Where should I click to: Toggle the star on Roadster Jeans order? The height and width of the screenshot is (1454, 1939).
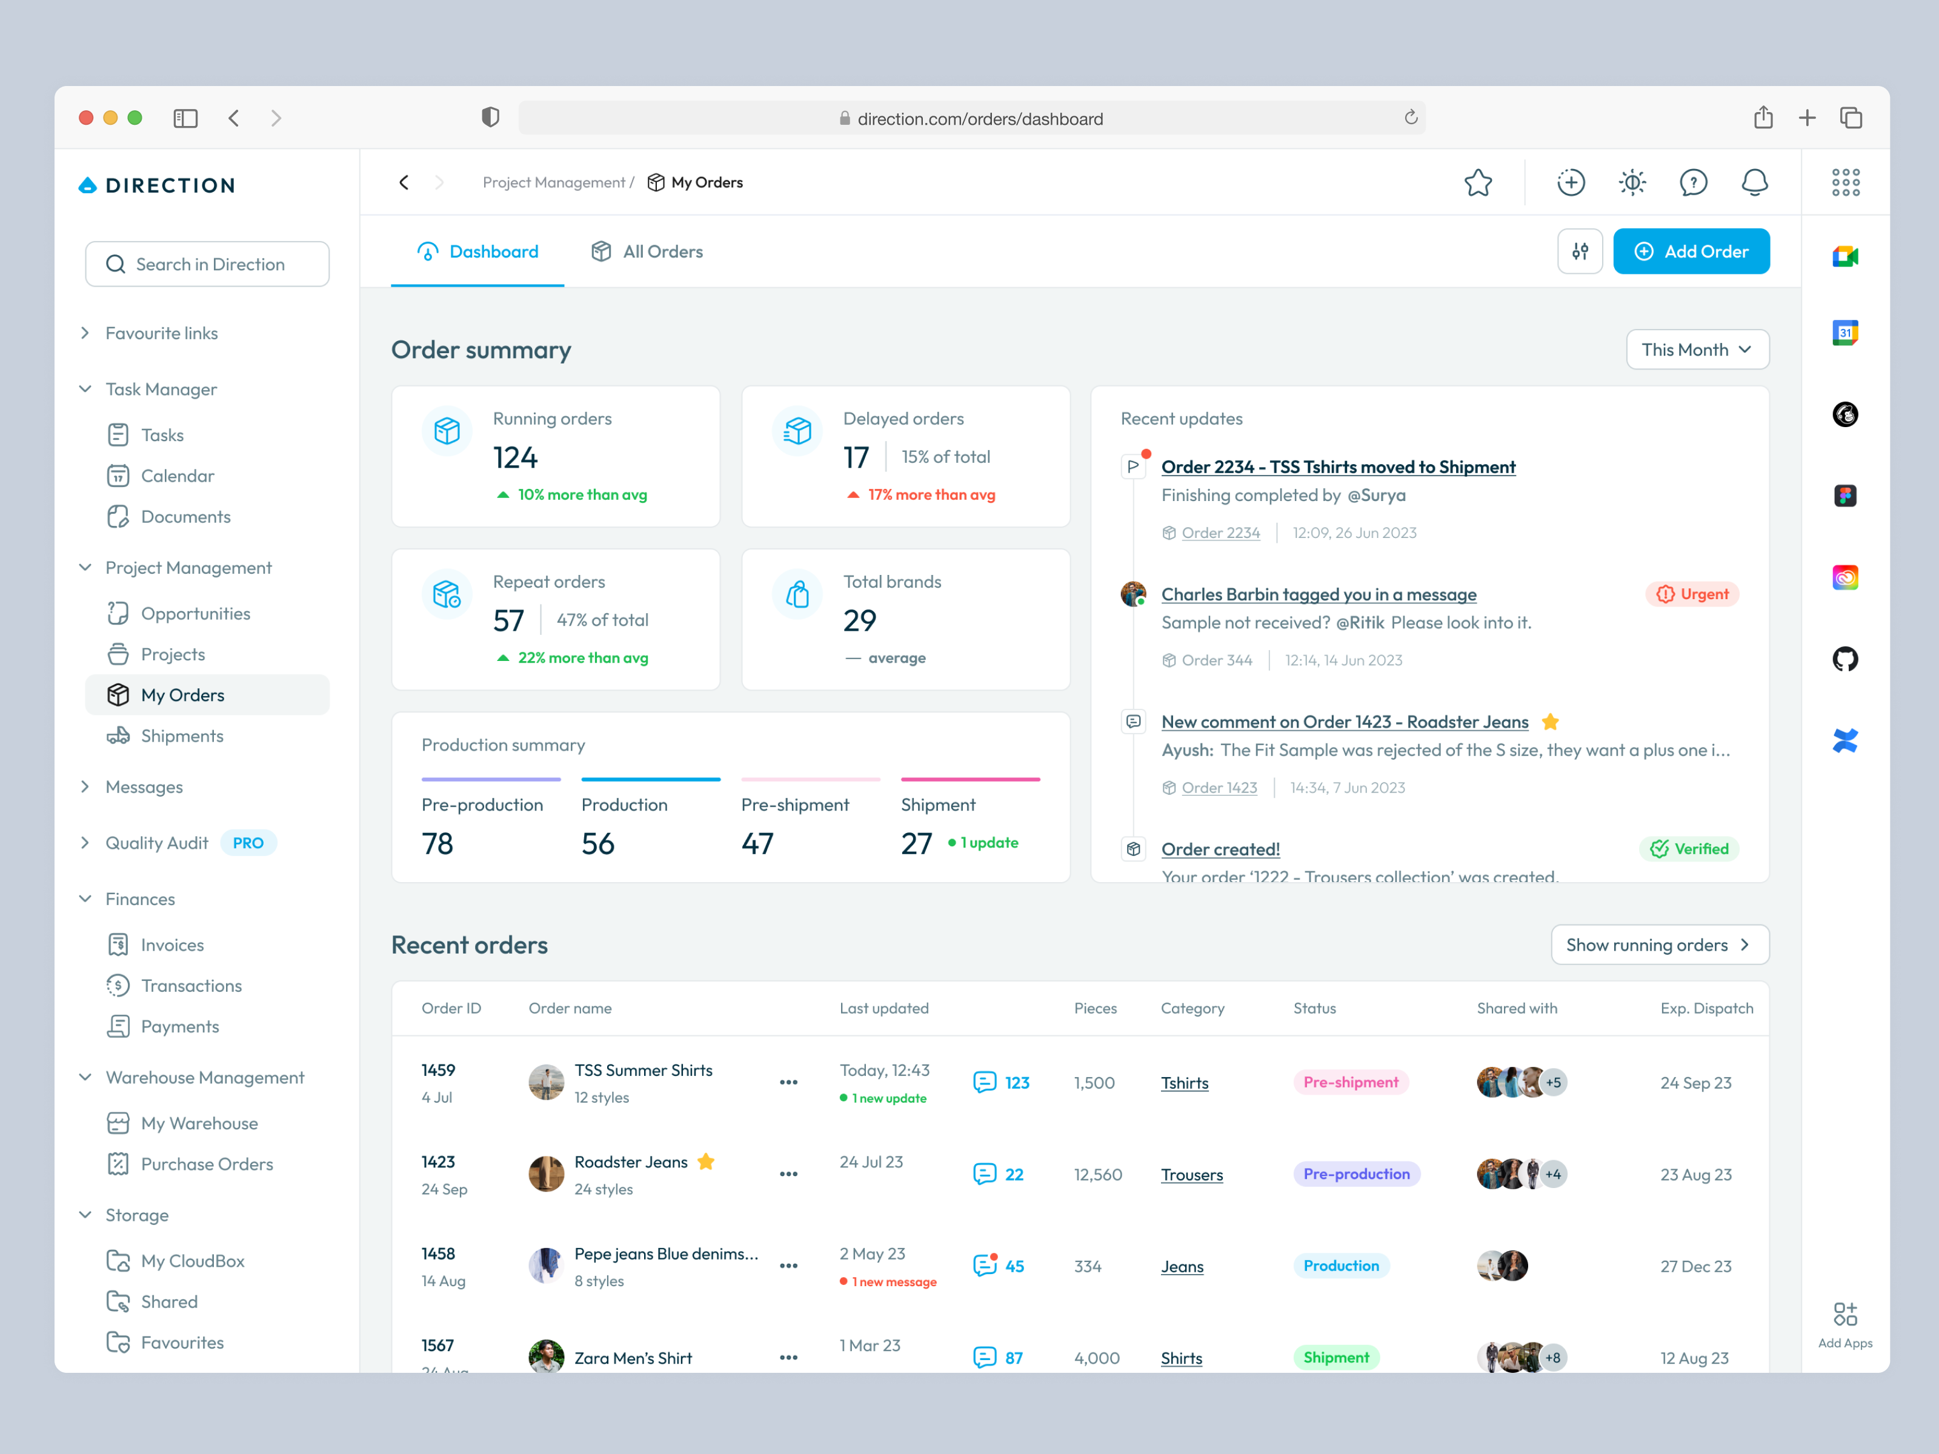(706, 1161)
